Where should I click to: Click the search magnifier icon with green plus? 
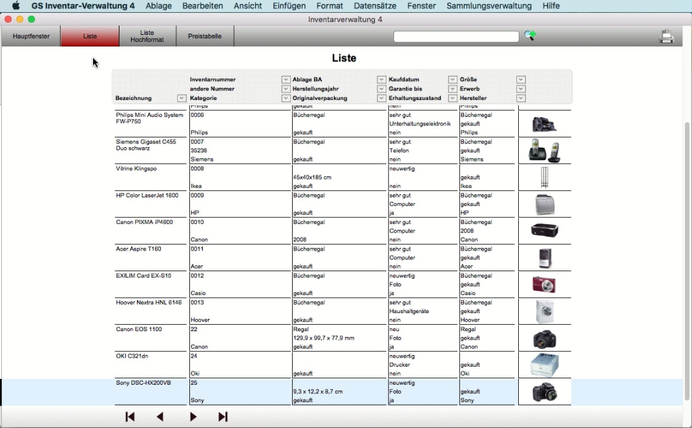(x=530, y=36)
